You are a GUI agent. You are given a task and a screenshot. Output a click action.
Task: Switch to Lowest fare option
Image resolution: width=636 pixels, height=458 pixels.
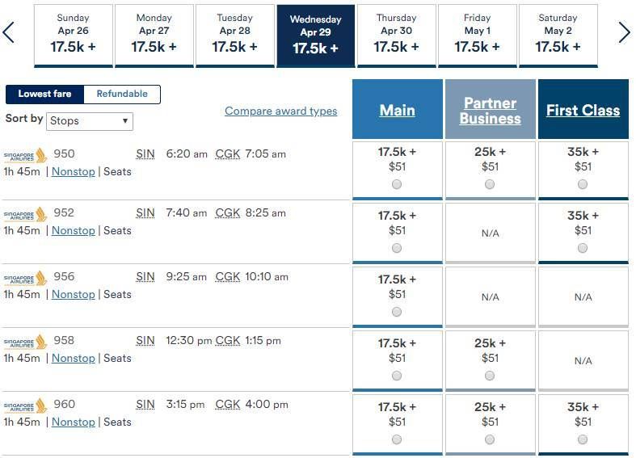click(44, 94)
